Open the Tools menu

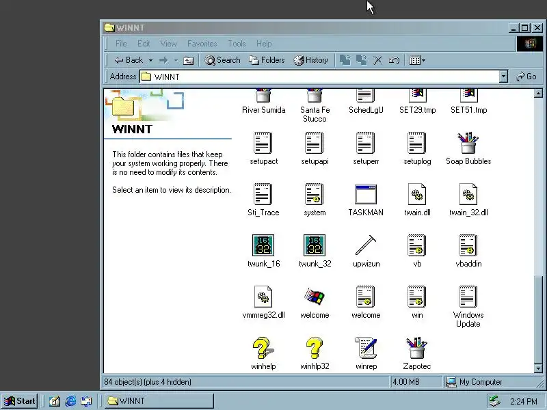click(x=237, y=44)
